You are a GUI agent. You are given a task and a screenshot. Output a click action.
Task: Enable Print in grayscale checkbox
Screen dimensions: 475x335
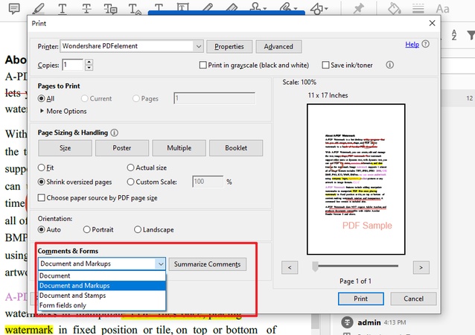[x=203, y=65]
